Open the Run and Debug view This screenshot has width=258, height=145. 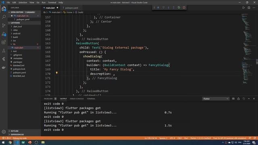pyautogui.click(x=4, y=34)
